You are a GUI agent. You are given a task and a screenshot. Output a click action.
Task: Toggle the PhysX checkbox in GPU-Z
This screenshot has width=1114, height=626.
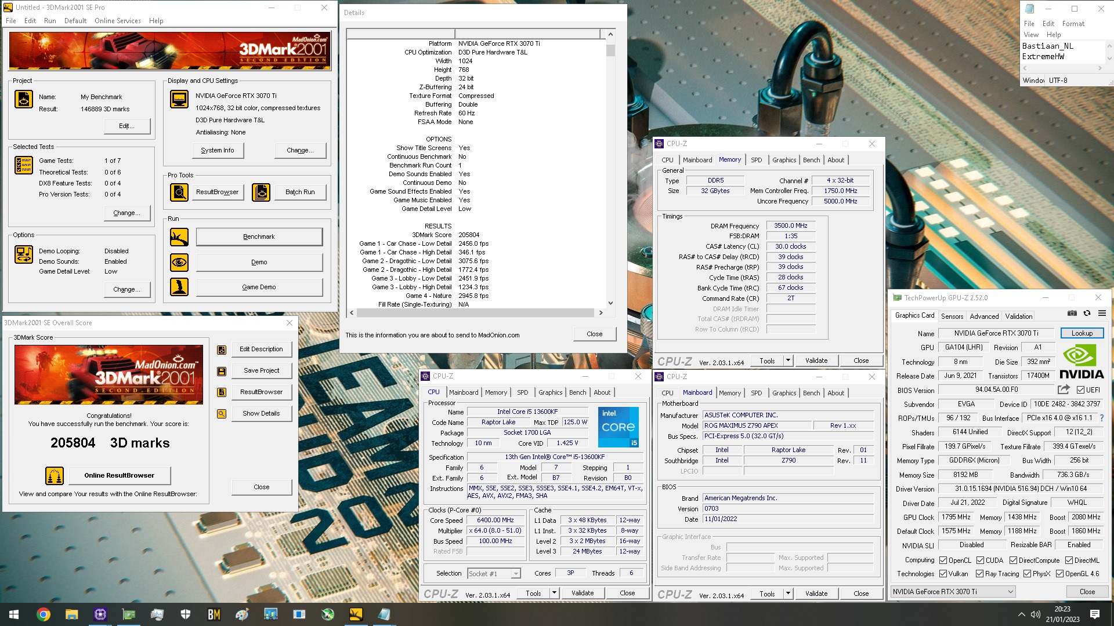pos(1028,574)
